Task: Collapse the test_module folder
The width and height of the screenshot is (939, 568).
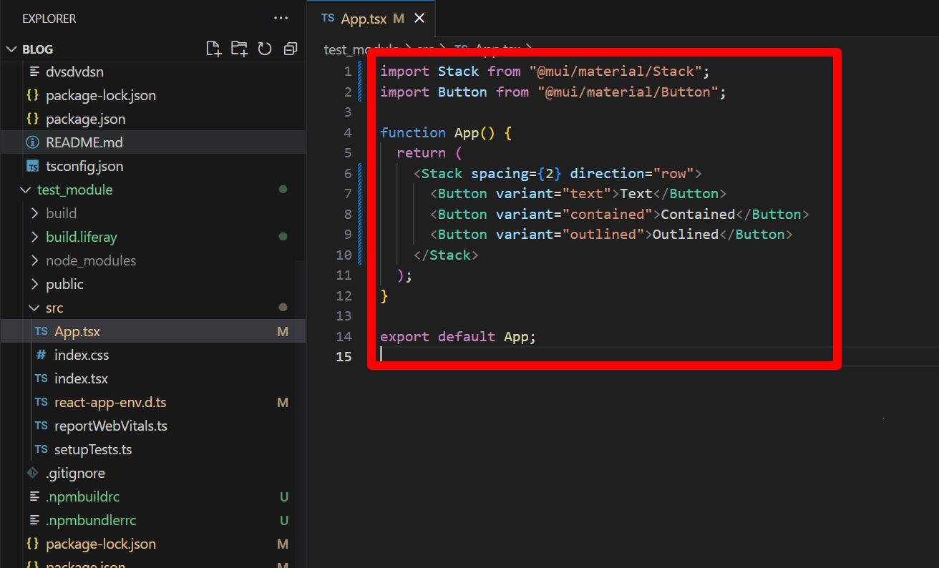Action: [26, 190]
